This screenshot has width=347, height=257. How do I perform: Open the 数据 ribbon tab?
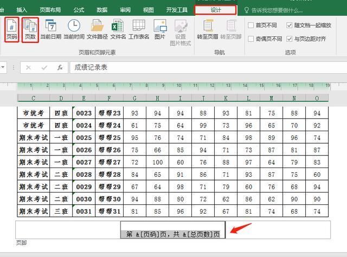[102, 10]
